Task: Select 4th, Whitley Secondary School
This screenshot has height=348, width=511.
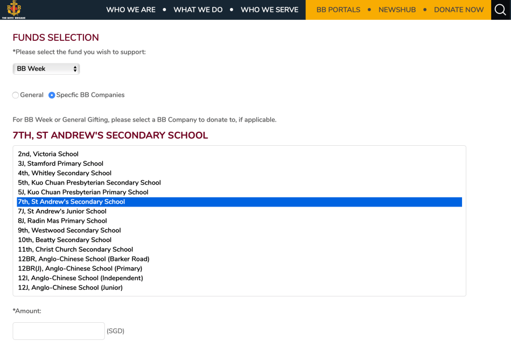Action: pos(65,173)
